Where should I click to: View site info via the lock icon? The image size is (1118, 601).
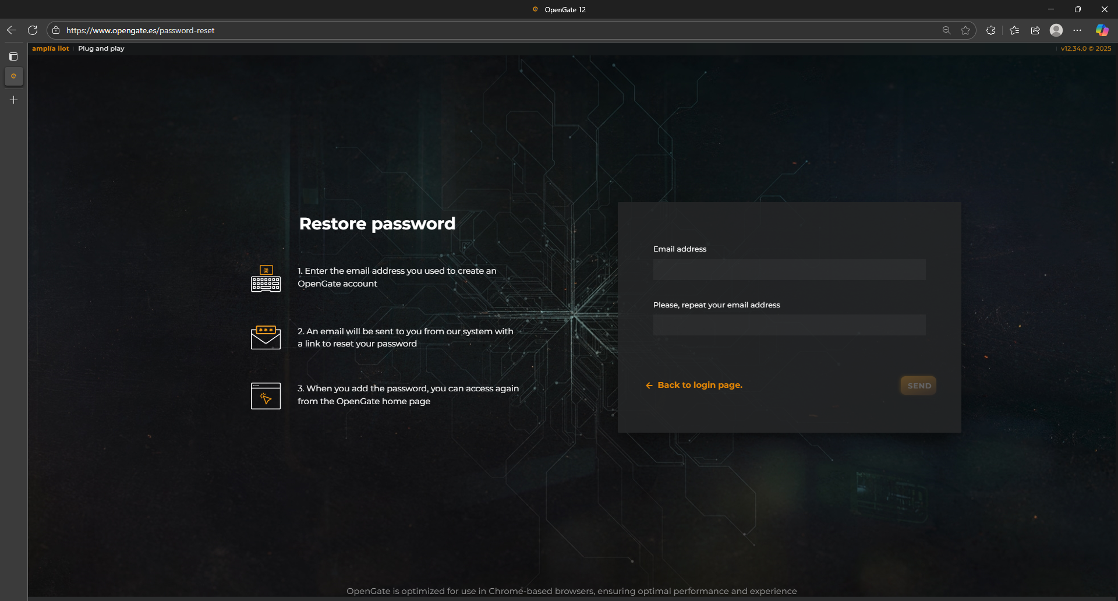point(56,30)
